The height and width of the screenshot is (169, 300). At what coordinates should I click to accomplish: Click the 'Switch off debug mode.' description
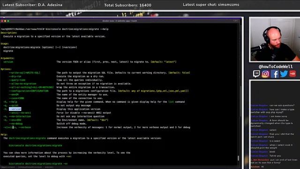pos(71,124)
